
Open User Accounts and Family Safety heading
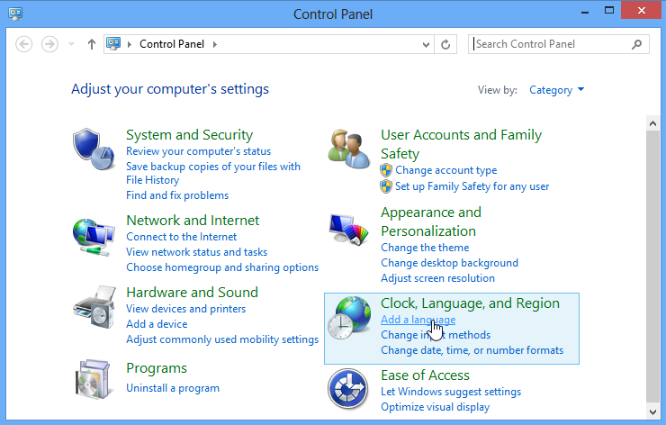coord(462,144)
